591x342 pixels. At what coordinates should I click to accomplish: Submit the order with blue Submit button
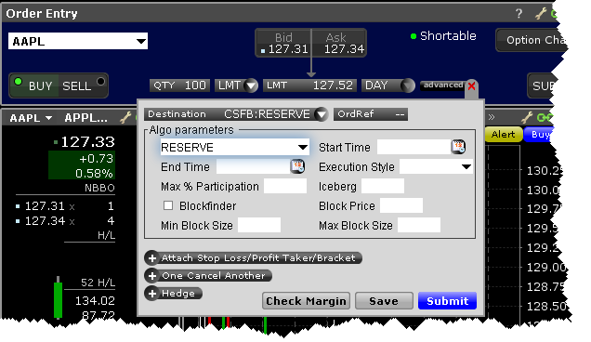447,301
